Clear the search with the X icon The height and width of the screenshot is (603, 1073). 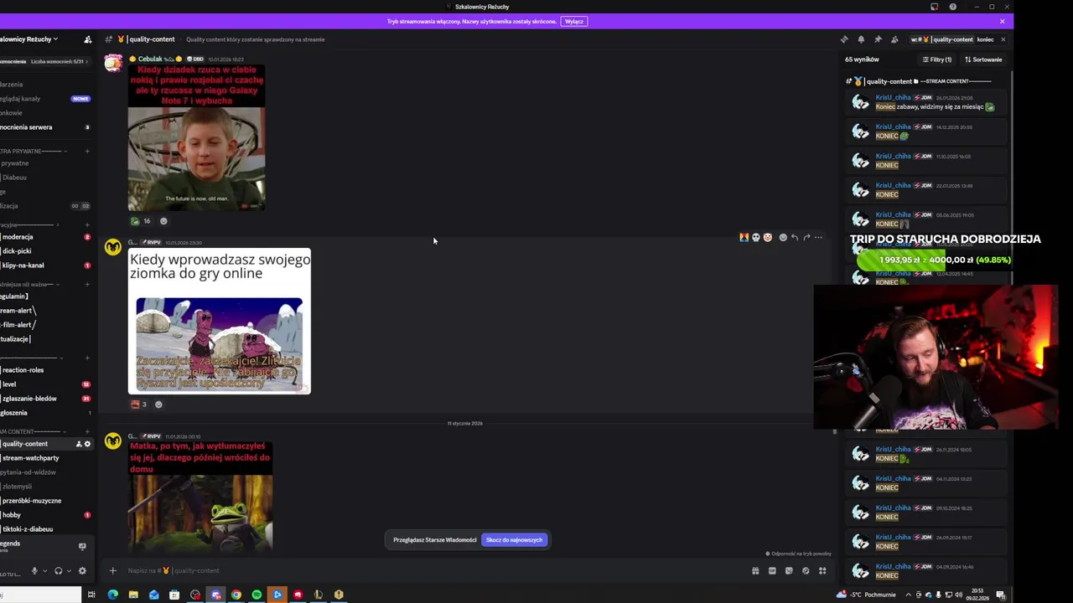[1003, 39]
